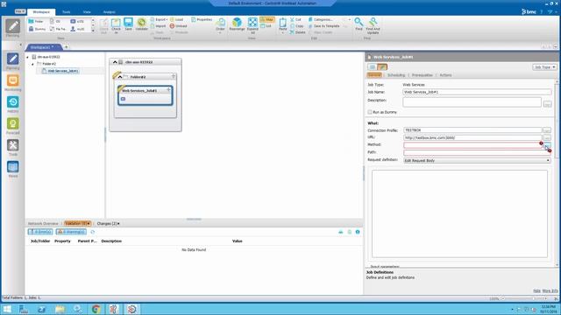Add a new workspace tab with plus
Image resolution: width=561 pixels, height=315 pixels.
[67, 46]
